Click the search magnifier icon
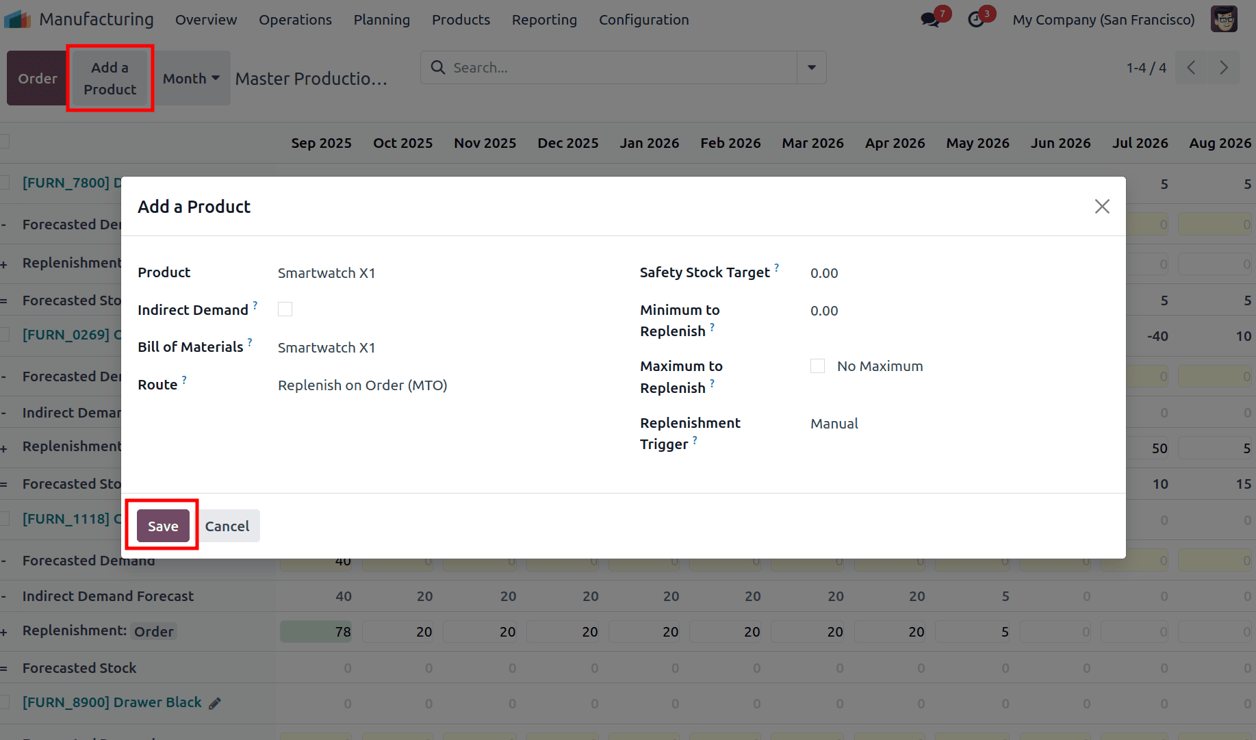Viewport: 1256px width, 740px height. click(438, 67)
